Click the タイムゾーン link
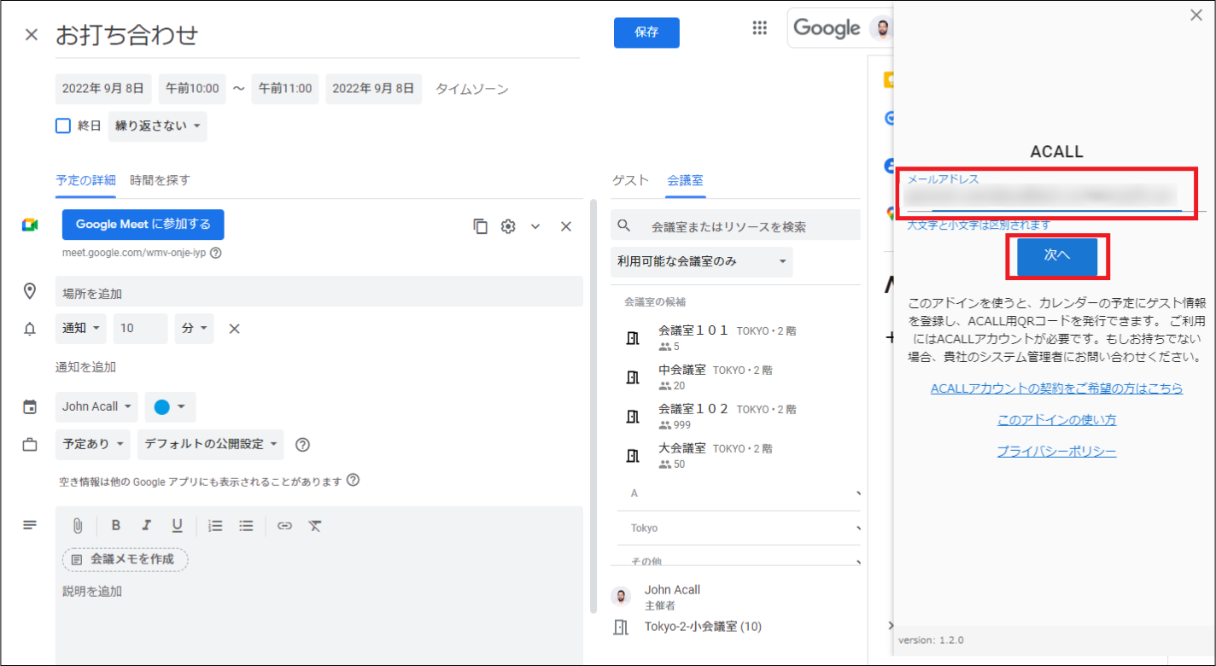The height and width of the screenshot is (666, 1216). click(471, 89)
